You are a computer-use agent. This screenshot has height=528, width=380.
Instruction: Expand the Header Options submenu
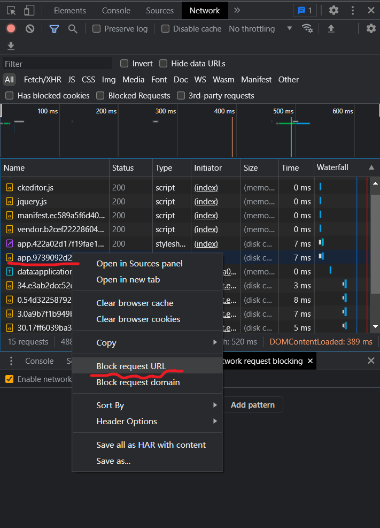pyautogui.click(x=148, y=421)
